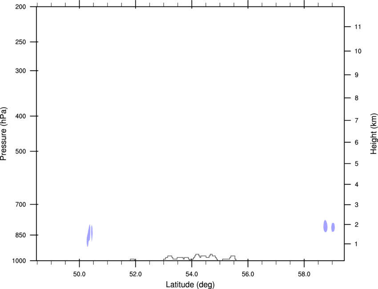Pick the 11 km height label
The width and height of the screenshot is (378, 289).
(358, 27)
